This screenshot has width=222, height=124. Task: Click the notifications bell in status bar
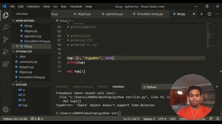coord(218,118)
